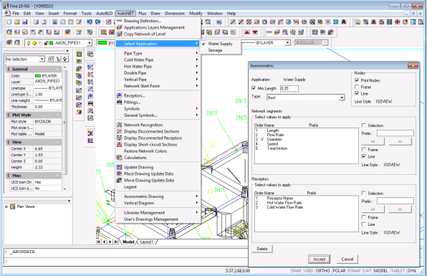Choose Sewage in Select Application submenu
This screenshot has height=276, width=427.
pos(215,50)
